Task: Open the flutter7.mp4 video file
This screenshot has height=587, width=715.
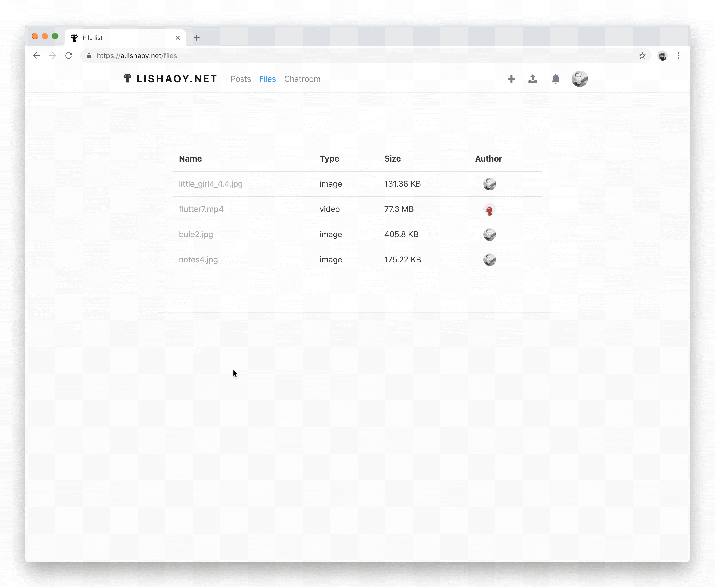Action: (x=201, y=209)
